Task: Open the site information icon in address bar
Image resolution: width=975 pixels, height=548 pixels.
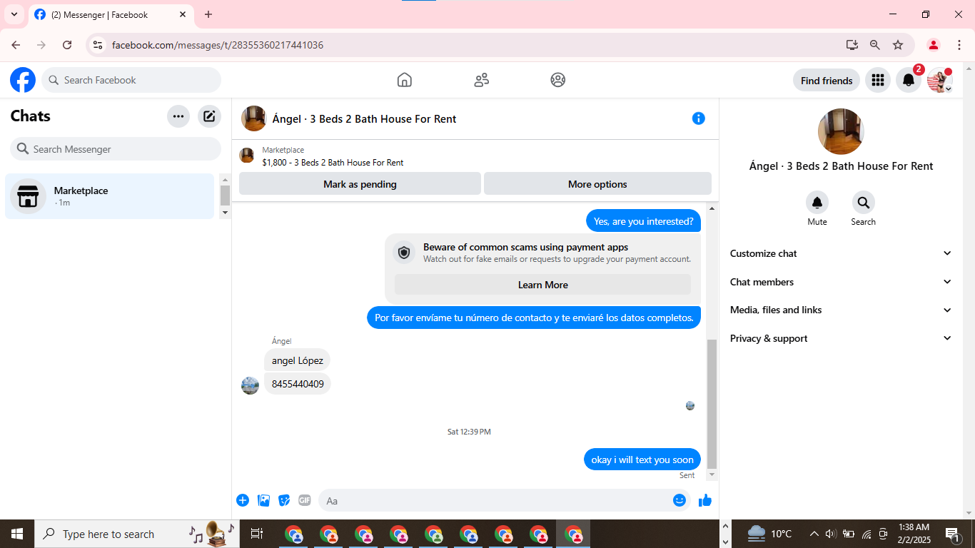Action: (x=98, y=45)
